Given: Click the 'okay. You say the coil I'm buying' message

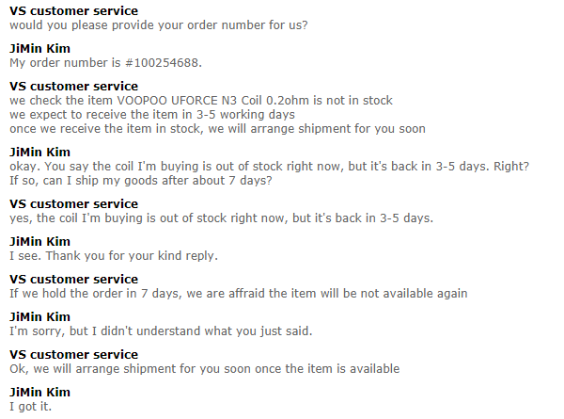Looking at the screenshot, I should [270, 167].
